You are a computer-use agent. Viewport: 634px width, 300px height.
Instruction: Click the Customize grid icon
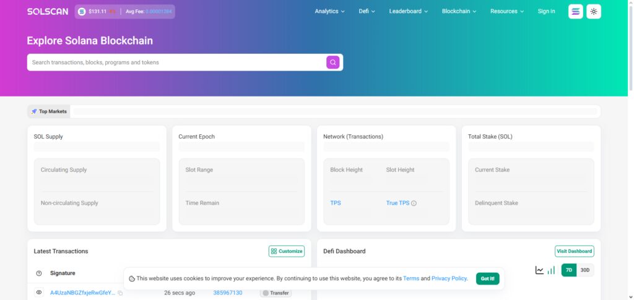coord(274,251)
